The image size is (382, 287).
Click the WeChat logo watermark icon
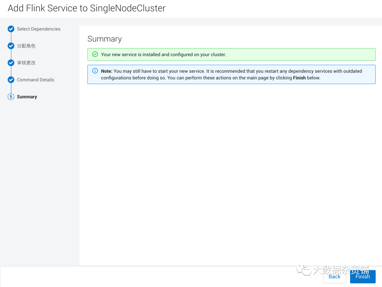click(x=303, y=270)
